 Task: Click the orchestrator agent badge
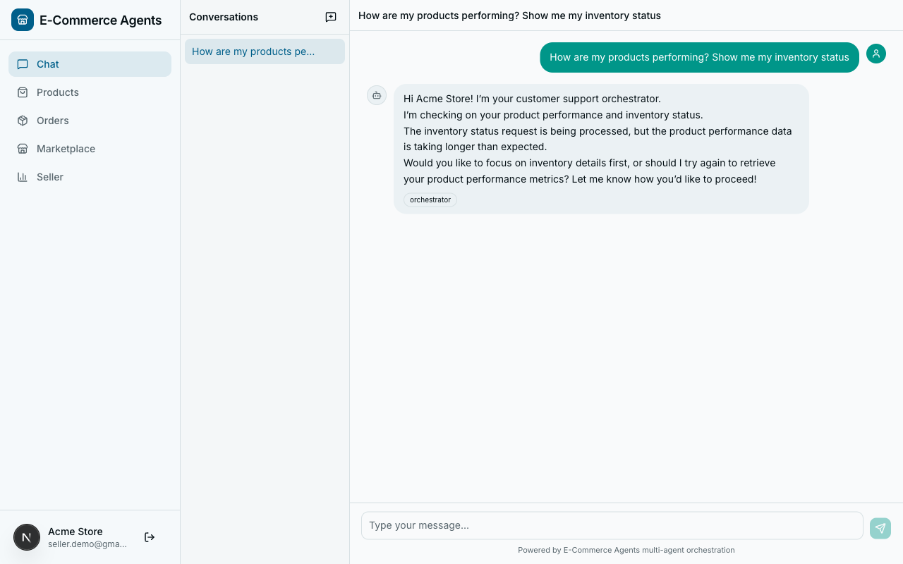point(430,200)
